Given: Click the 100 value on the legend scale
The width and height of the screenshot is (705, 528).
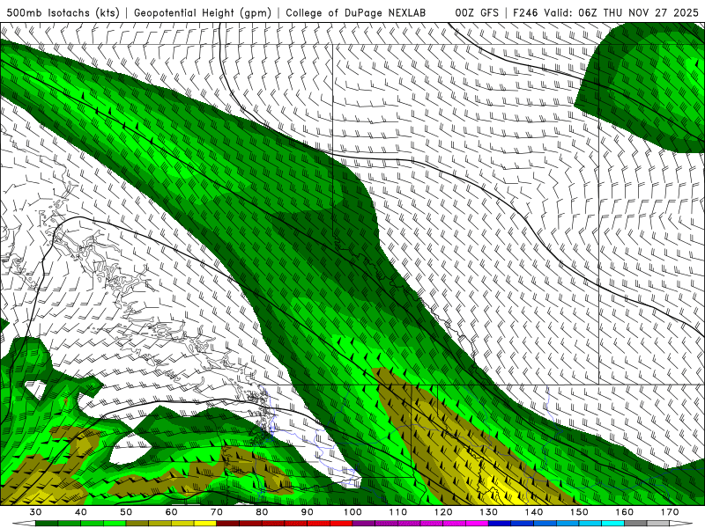Looking at the screenshot, I should 352,512.
